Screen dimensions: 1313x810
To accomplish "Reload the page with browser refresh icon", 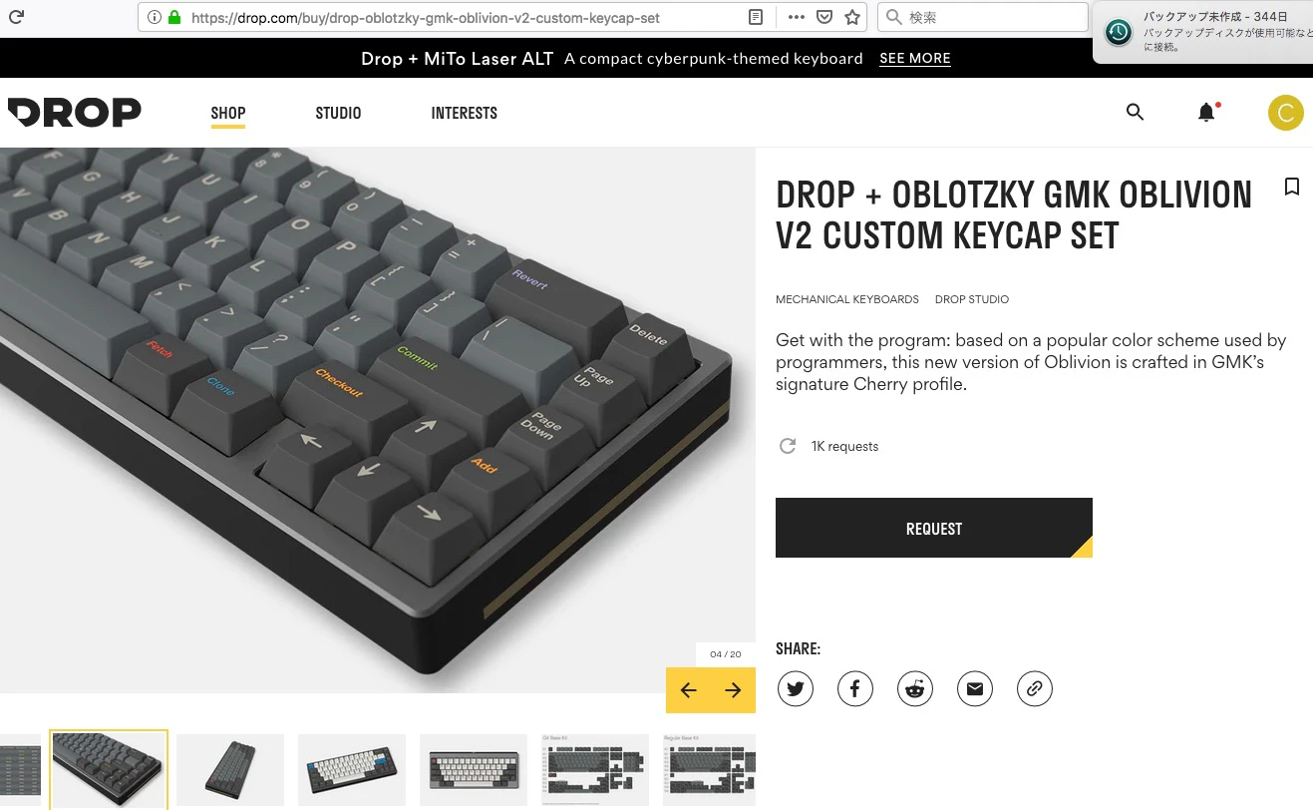I will click(16, 17).
